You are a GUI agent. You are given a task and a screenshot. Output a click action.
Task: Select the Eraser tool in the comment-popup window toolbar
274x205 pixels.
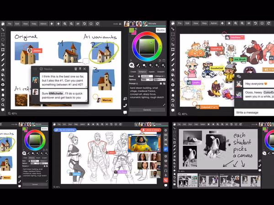pyautogui.click(x=3, y=70)
